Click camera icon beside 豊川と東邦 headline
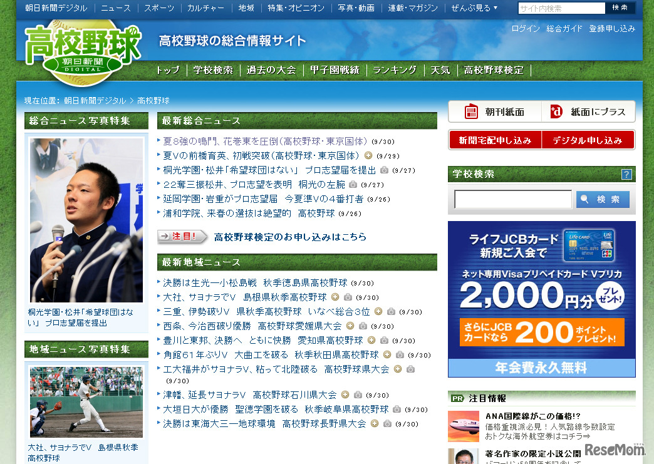The image size is (654, 464). tap(384, 340)
